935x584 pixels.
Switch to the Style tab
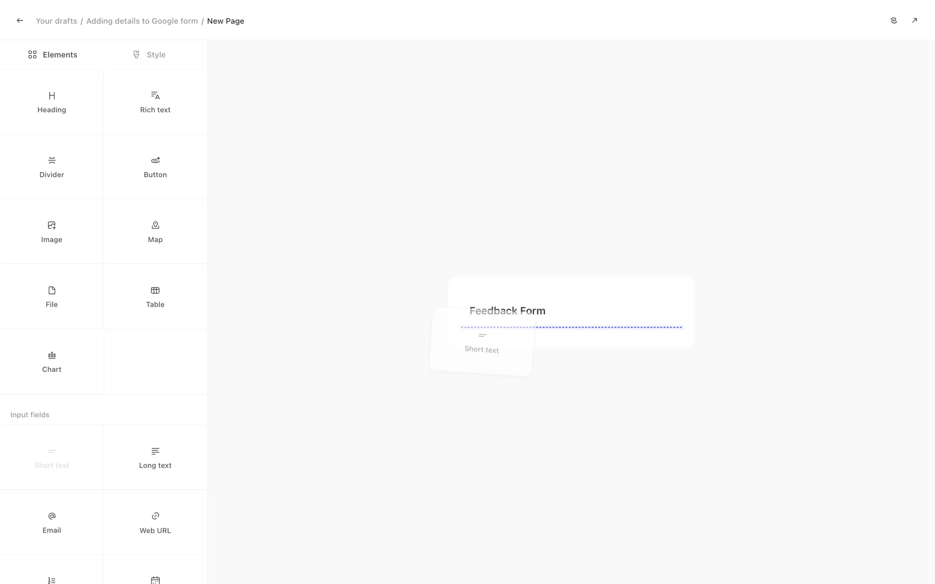[x=150, y=55]
